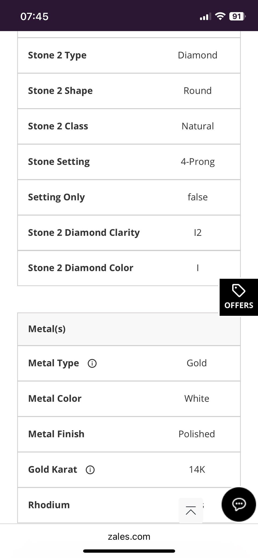Tap the Stone 2 Diamond Clarity label
258x558 pixels.
pos(84,233)
